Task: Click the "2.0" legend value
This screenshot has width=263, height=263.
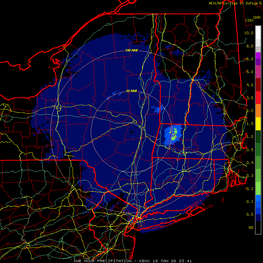Action: 250,111
